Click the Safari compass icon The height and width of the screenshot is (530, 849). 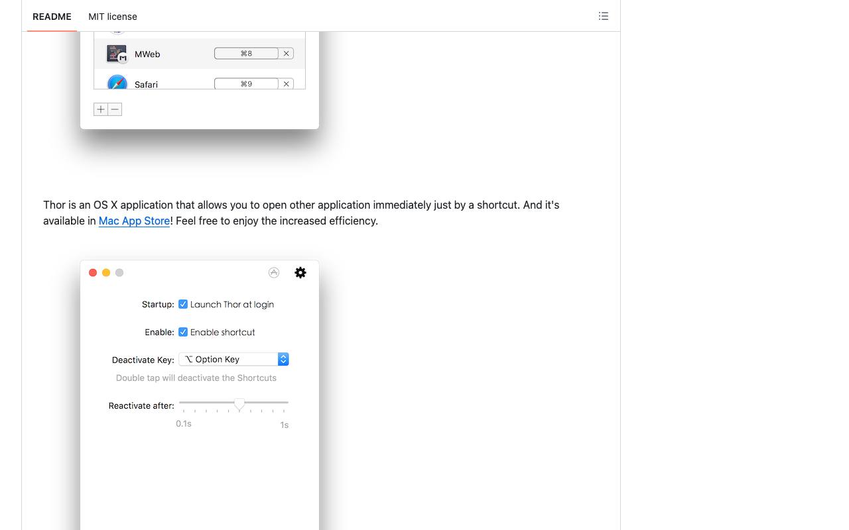click(x=117, y=82)
